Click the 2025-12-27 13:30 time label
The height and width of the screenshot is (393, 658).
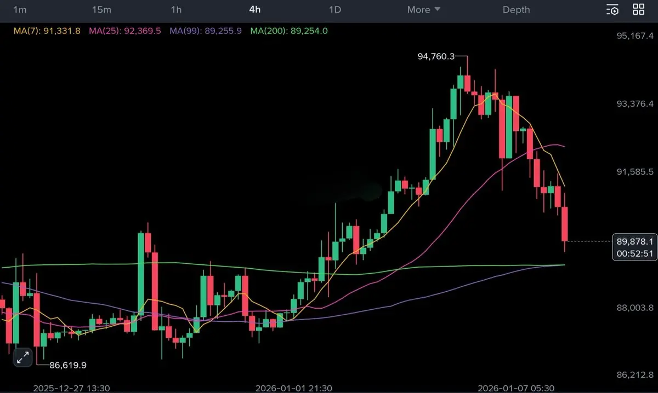click(71, 388)
